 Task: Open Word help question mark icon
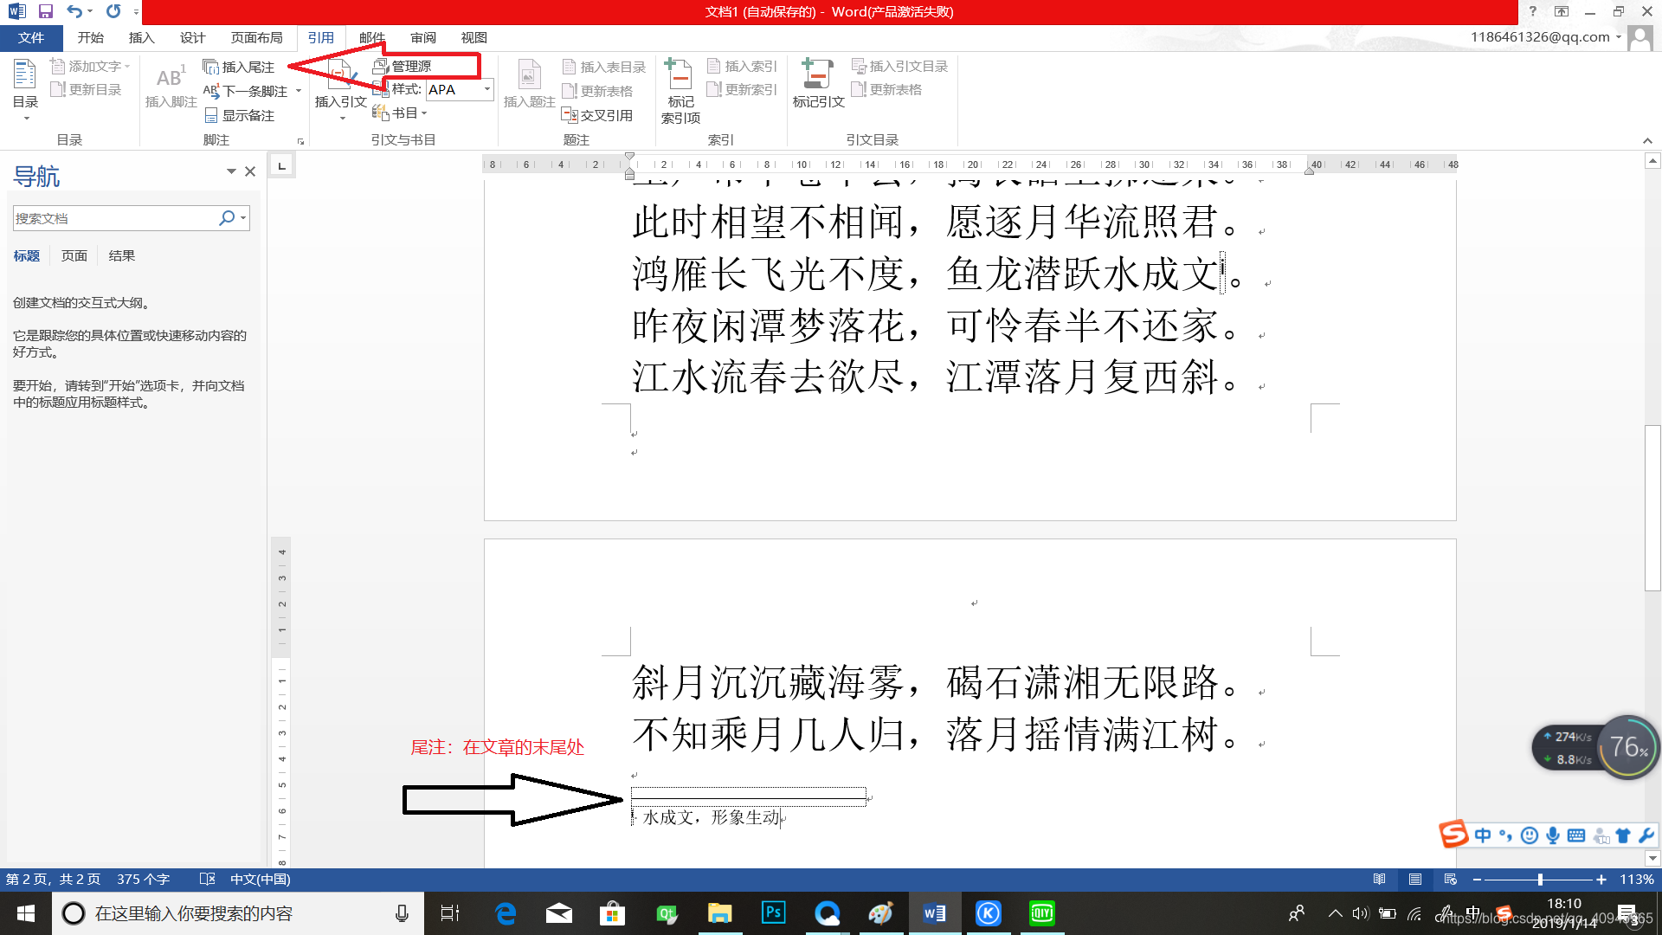click(x=1532, y=11)
